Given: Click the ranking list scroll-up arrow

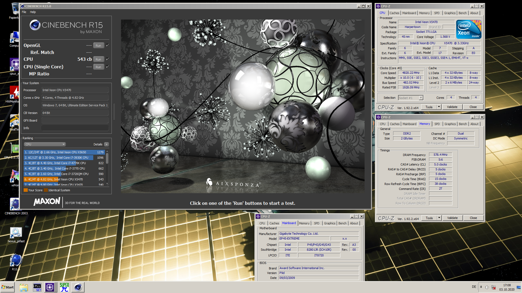Looking at the screenshot, I should (x=107, y=151).
